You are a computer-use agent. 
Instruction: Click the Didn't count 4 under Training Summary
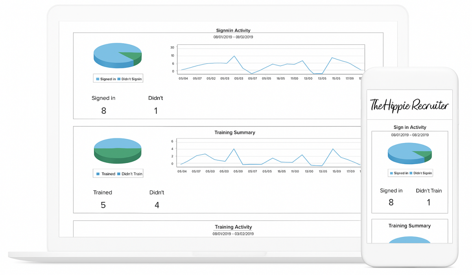pos(157,205)
